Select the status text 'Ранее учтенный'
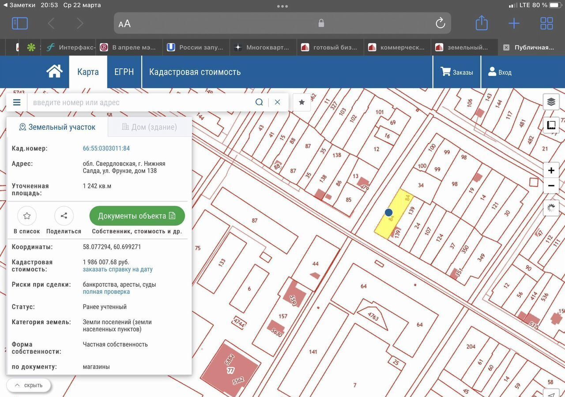 tap(105, 307)
